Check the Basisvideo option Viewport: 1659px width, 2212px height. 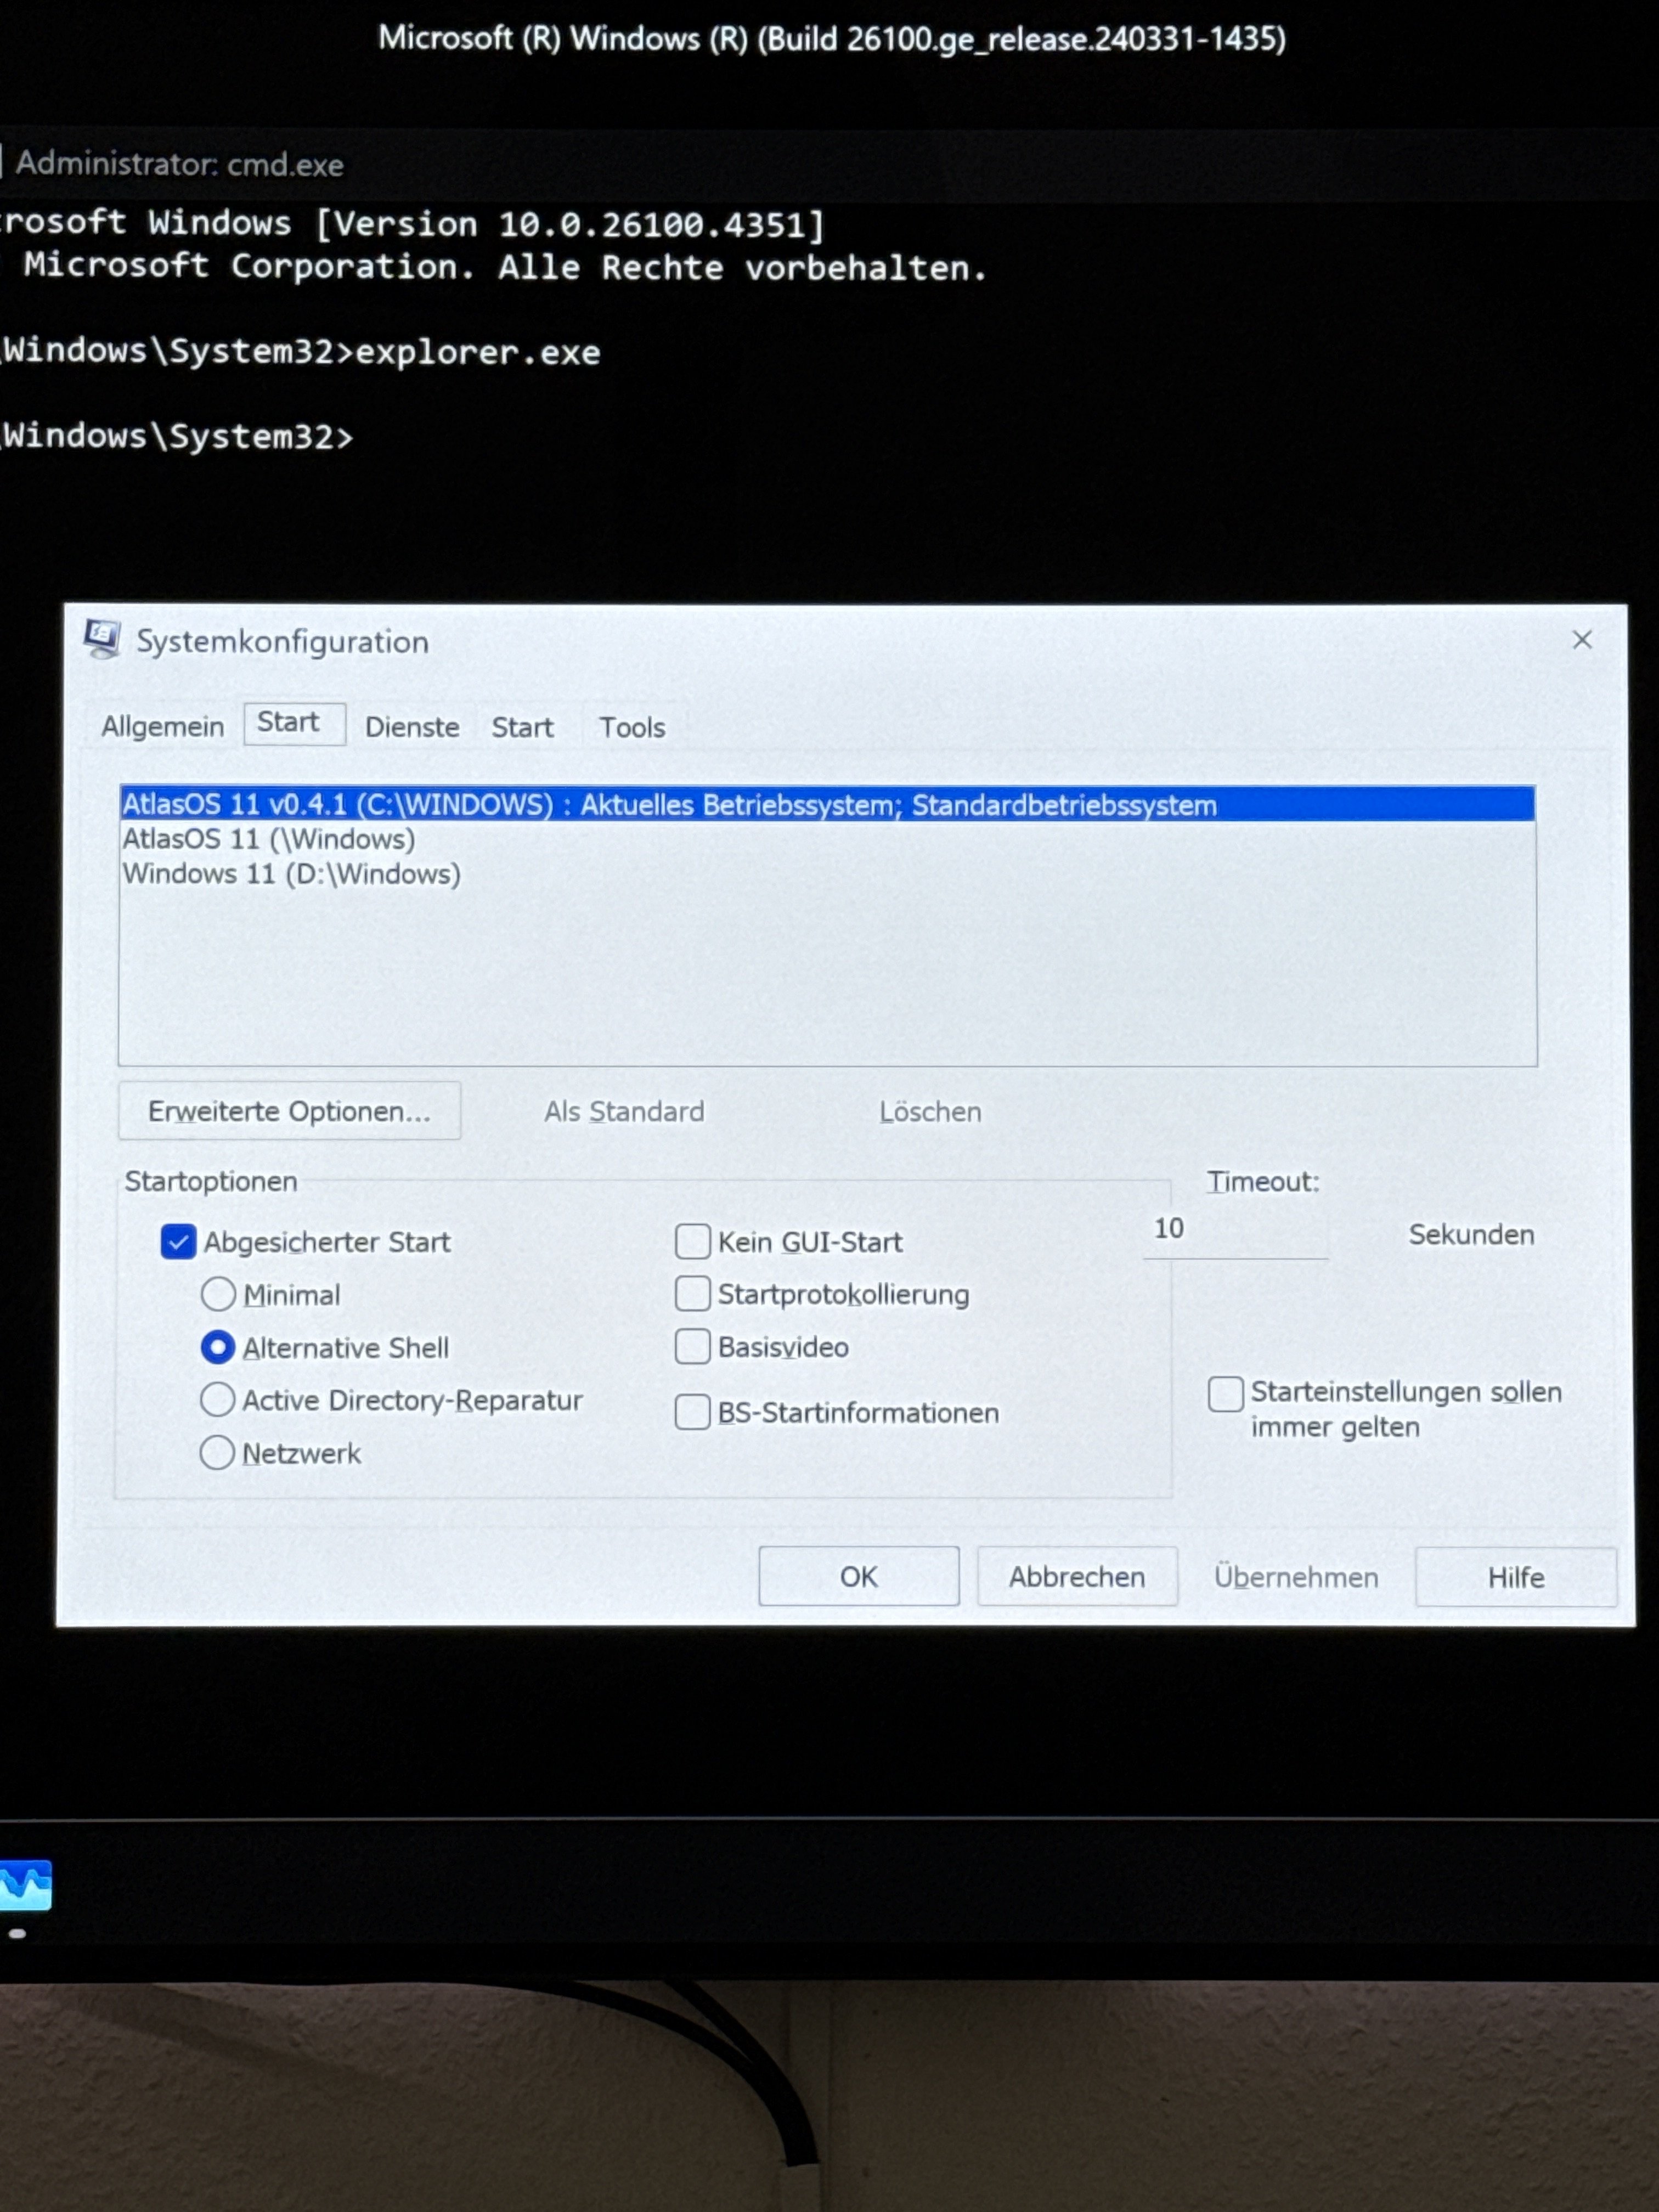pyautogui.click(x=692, y=1347)
